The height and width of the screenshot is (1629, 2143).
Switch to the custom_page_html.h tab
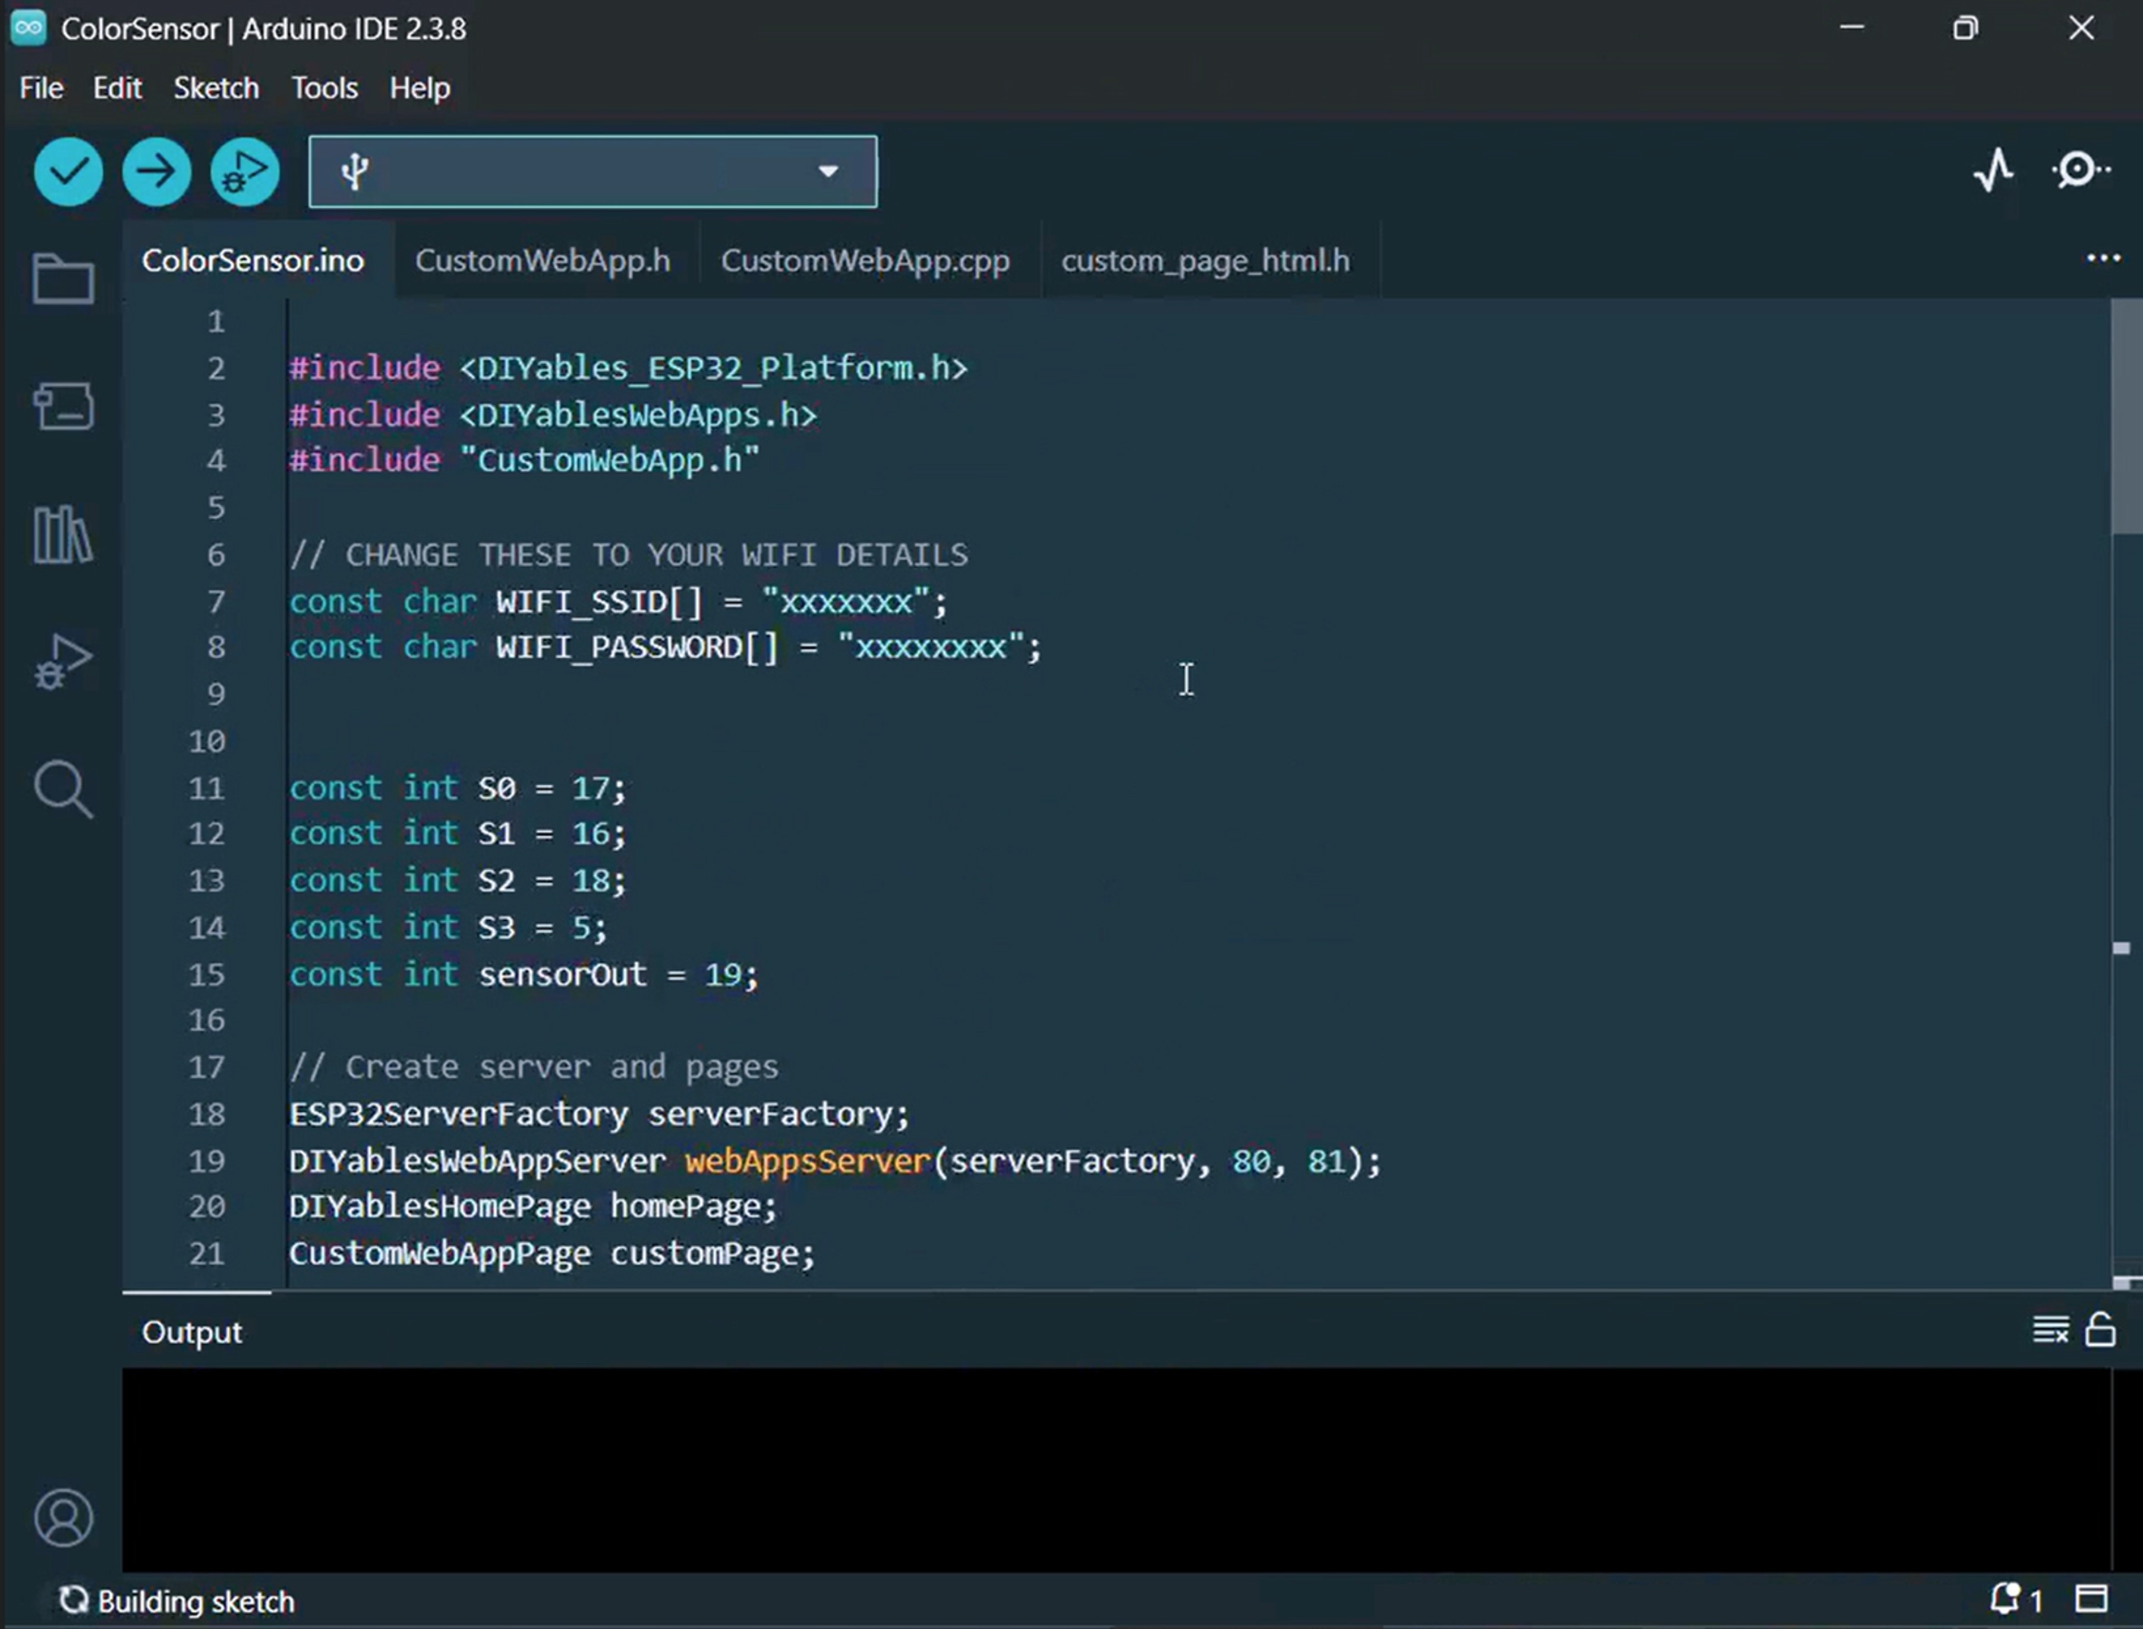coord(1206,260)
